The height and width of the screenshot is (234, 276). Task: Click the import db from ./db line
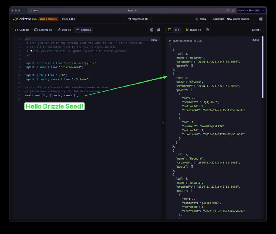point(46,75)
